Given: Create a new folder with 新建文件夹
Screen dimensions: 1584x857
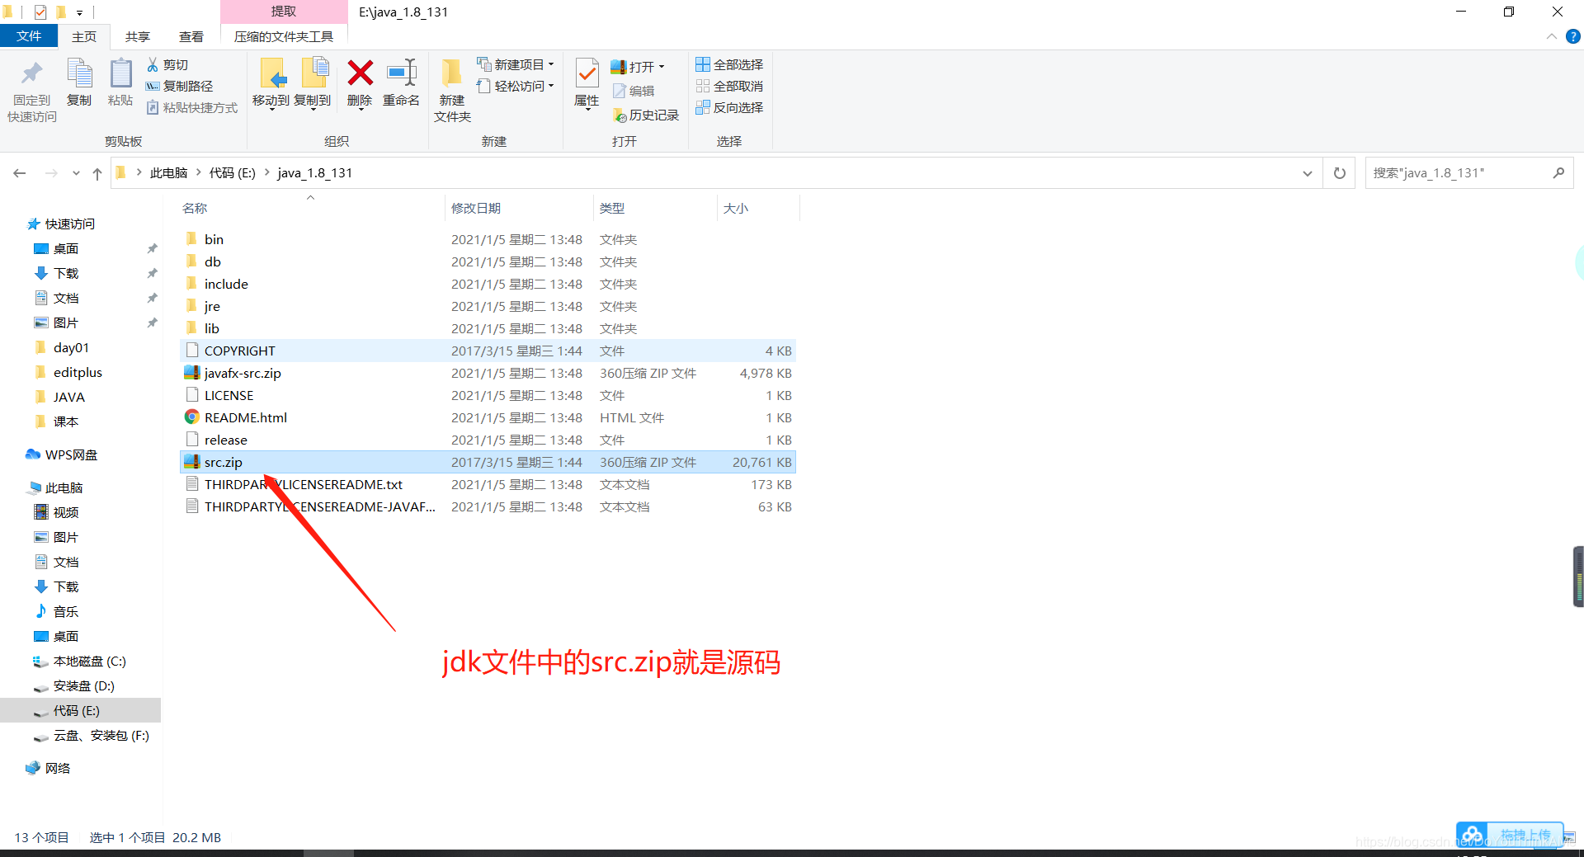Looking at the screenshot, I should click(451, 89).
